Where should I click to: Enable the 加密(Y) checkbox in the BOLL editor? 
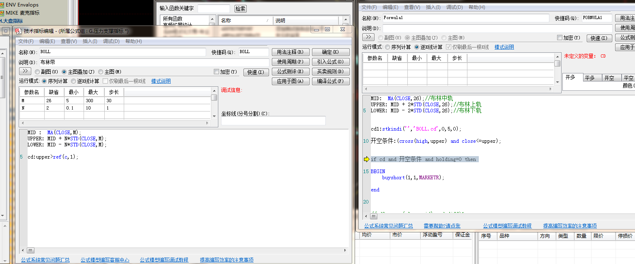pyautogui.click(x=216, y=72)
